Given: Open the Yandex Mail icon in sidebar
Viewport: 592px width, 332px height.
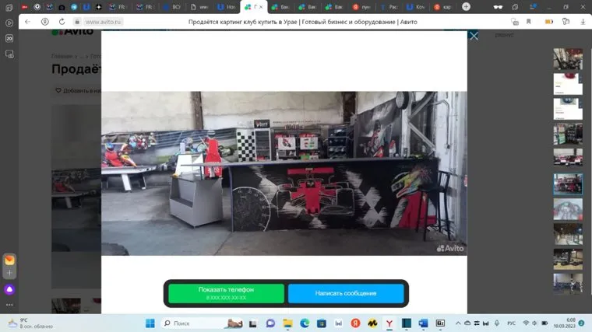Looking at the screenshot, I should 9,260.
